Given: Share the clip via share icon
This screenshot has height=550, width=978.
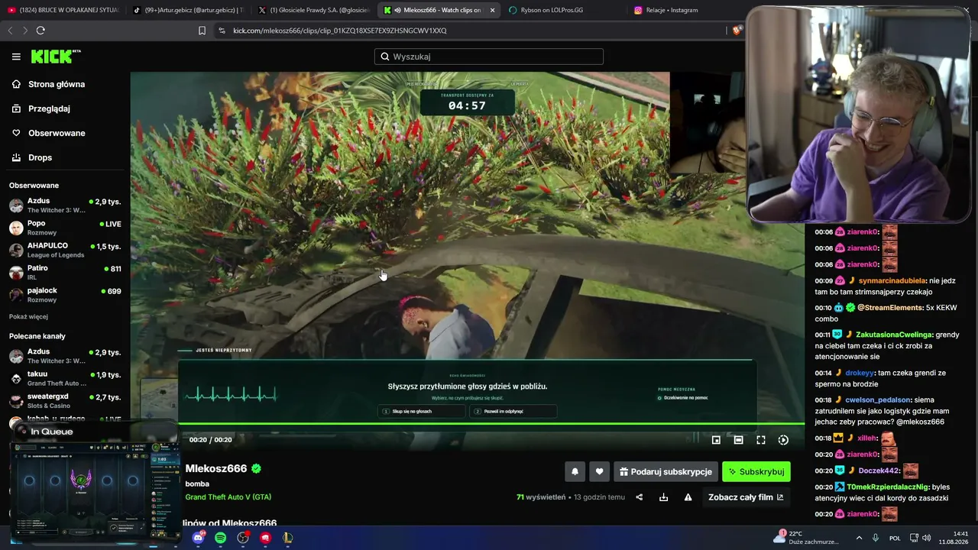Looking at the screenshot, I should [x=640, y=497].
